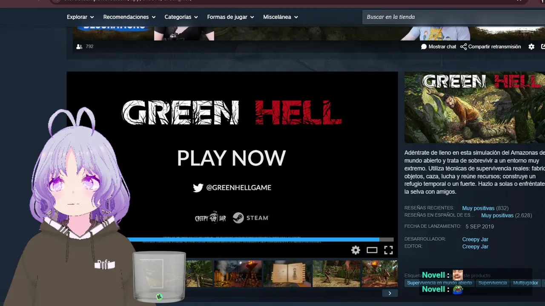Enter fullscreen on the trailer video
Screen dimensions: 545x306
388,250
